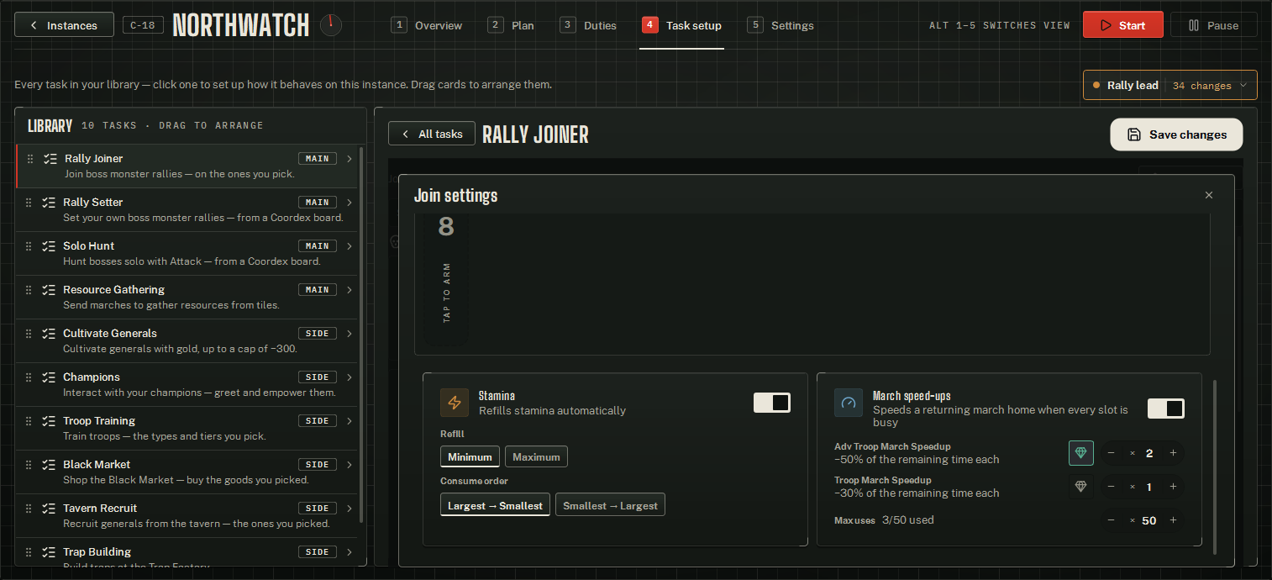Decrease Adv Troop March Speedup count

pyautogui.click(x=1112, y=453)
